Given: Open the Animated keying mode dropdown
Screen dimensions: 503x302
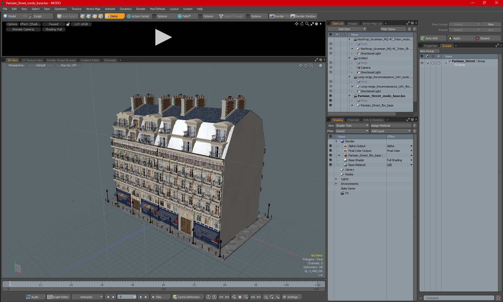Looking at the screenshot, I should click(88, 297).
